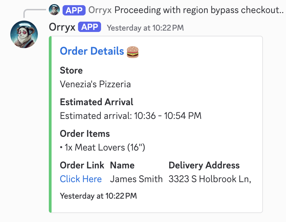Click the Venezia's Pizzeria store name
The width and height of the screenshot is (286, 222).
[95, 84]
